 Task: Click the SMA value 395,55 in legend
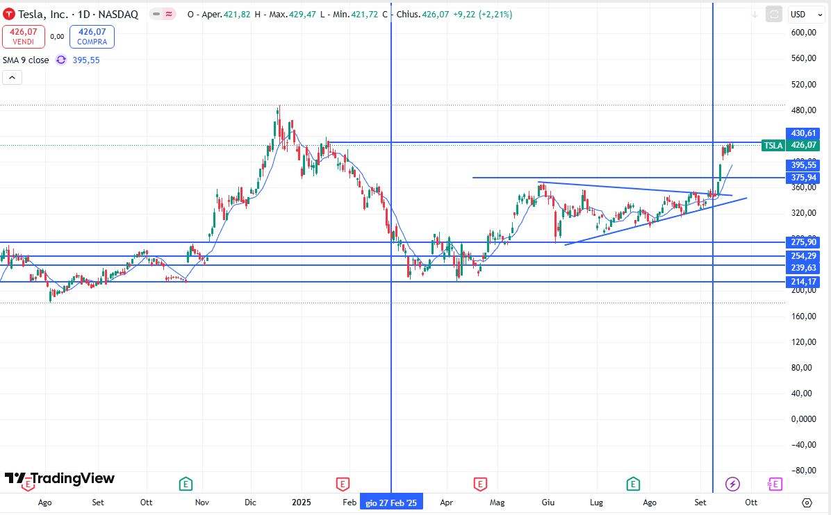(x=86, y=60)
